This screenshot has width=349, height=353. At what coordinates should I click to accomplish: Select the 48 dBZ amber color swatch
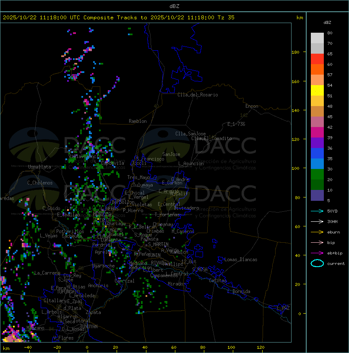coord(317,112)
